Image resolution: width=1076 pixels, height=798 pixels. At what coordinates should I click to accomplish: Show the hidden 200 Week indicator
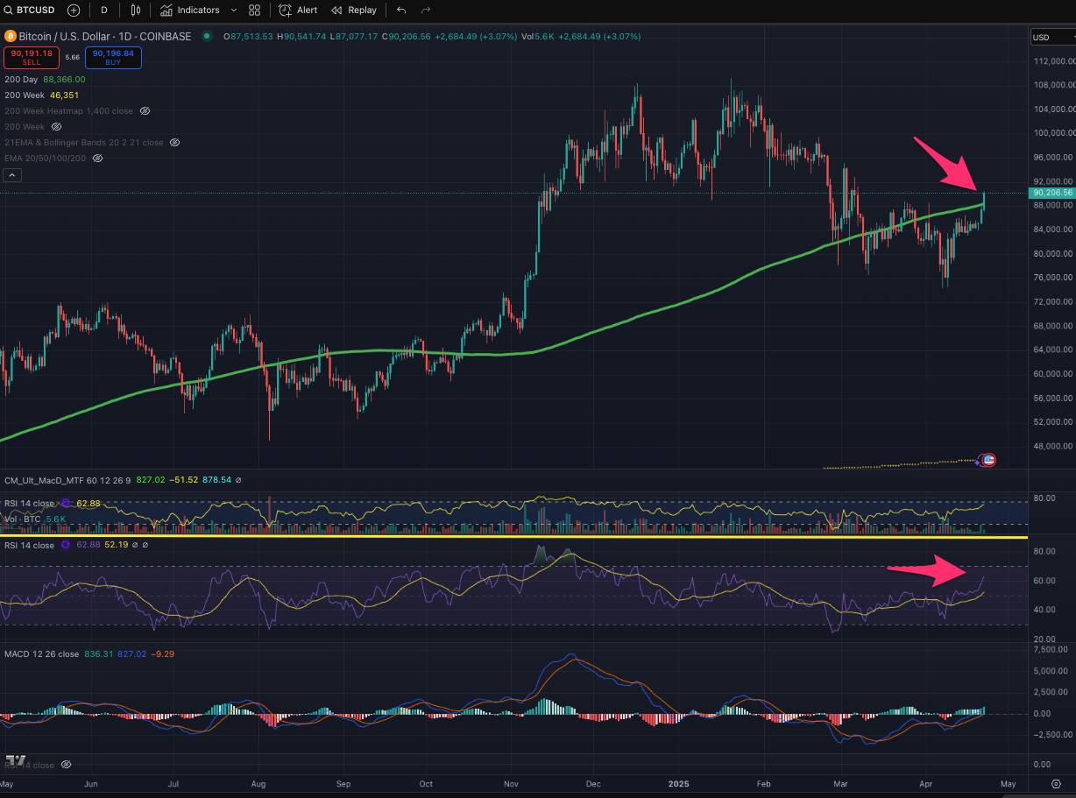click(56, 127)
